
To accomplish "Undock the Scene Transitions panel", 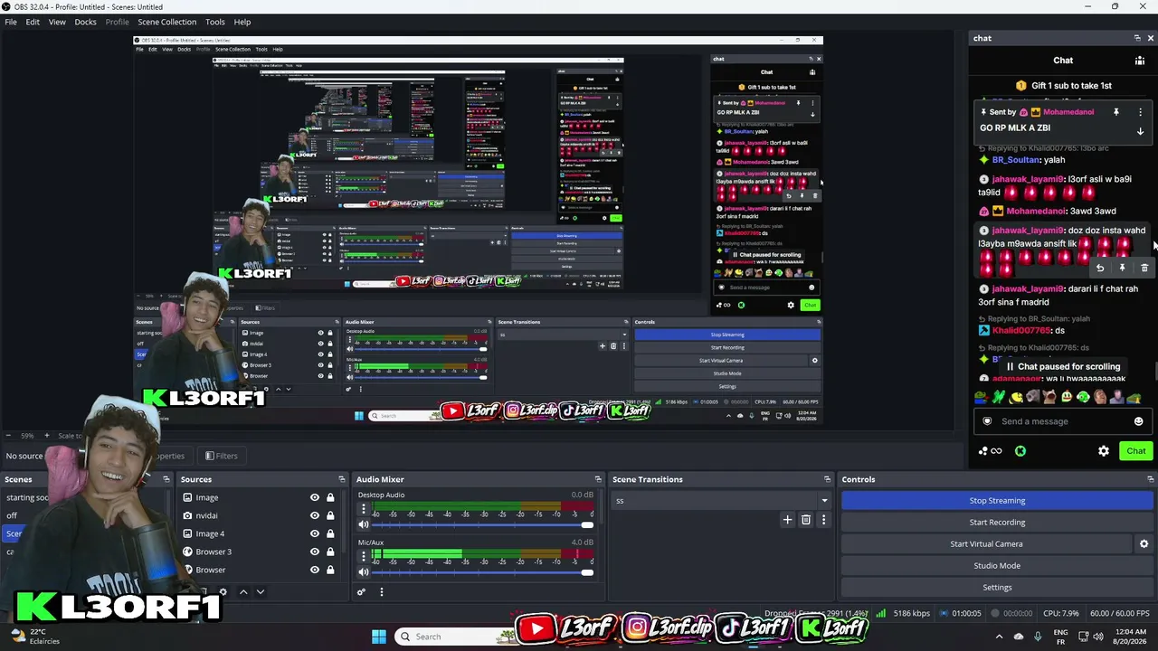I will [x=827, y=479].
